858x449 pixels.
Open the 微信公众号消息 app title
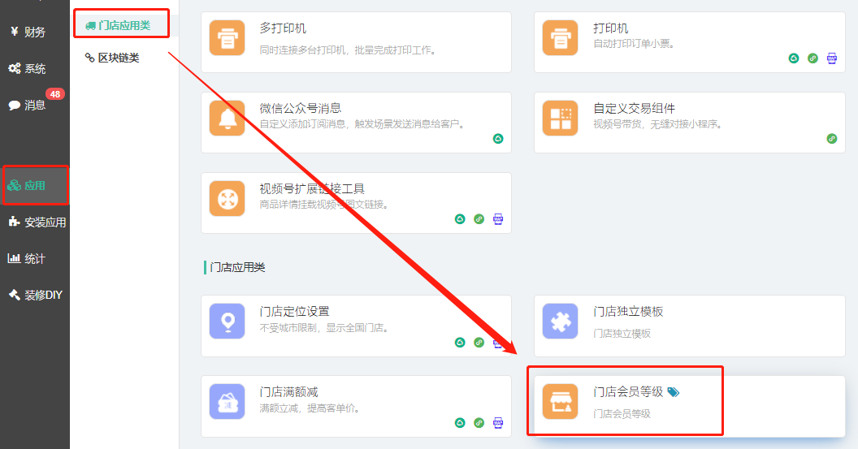coord(301,108)
